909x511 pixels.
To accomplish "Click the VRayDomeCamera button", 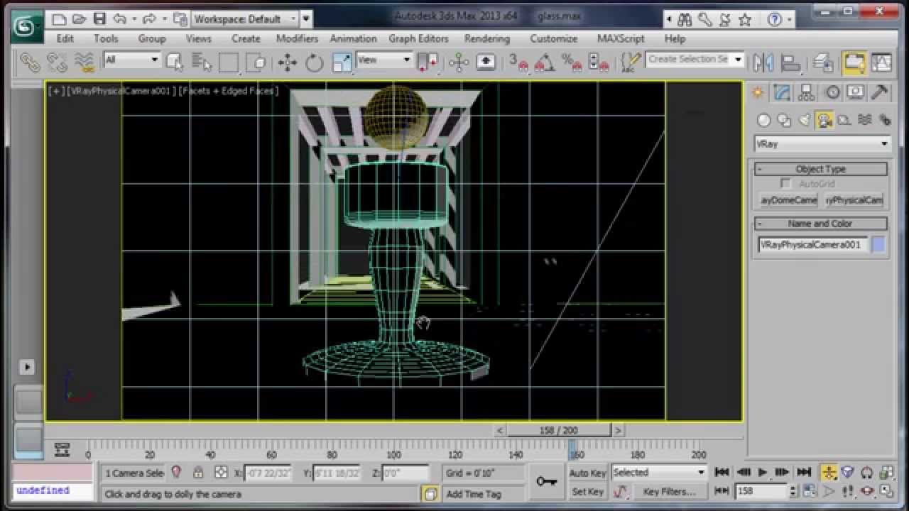I will click(788, 200).
